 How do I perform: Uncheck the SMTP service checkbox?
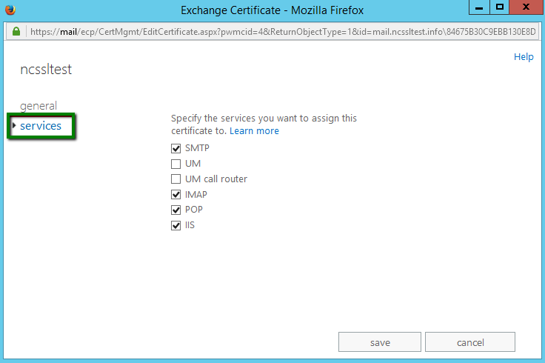pos(176,148)
